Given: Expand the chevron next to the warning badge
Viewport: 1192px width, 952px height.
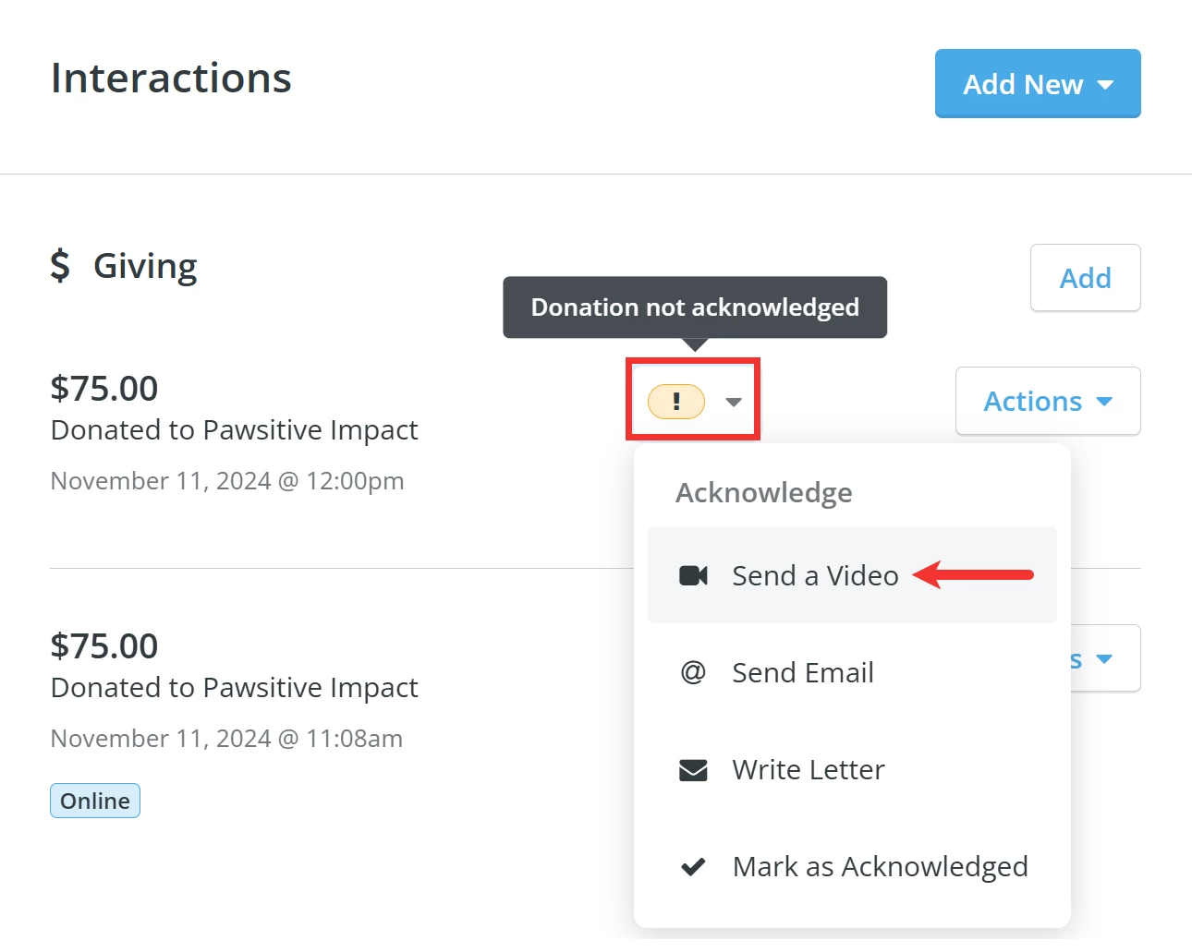Looking at the screenshot, I should point(734,402).
